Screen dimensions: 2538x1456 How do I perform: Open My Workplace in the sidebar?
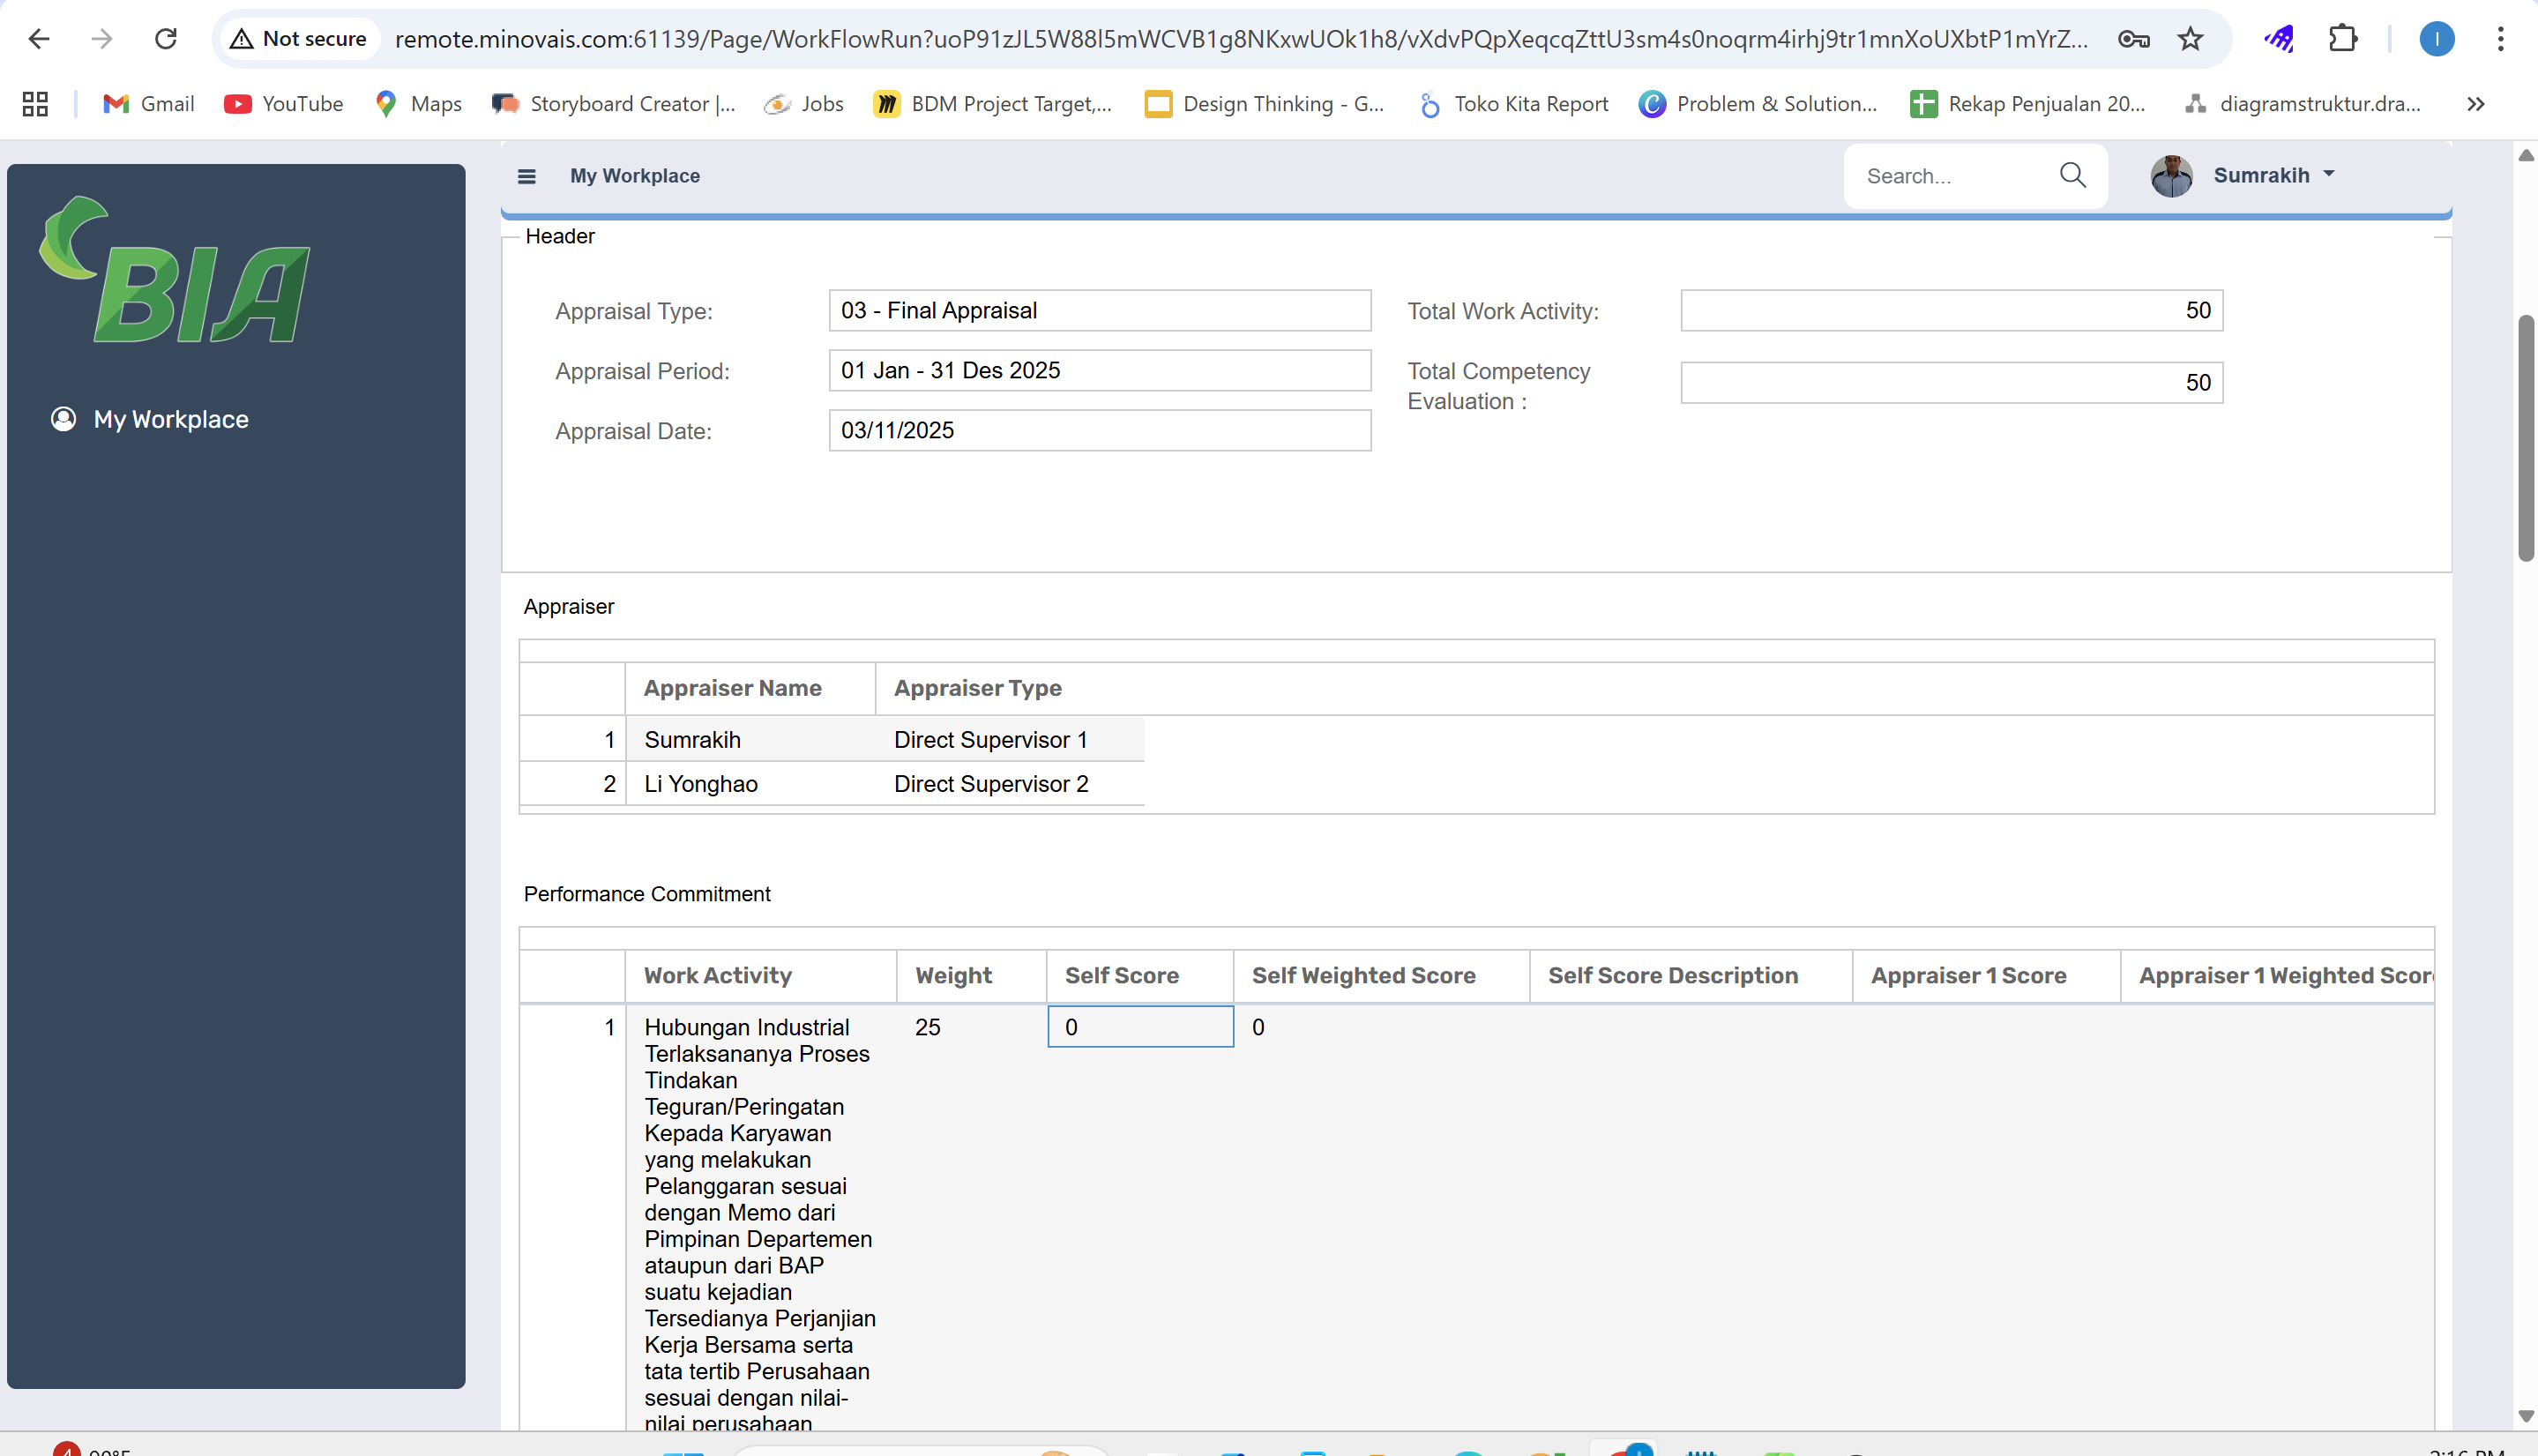point(170,419)
